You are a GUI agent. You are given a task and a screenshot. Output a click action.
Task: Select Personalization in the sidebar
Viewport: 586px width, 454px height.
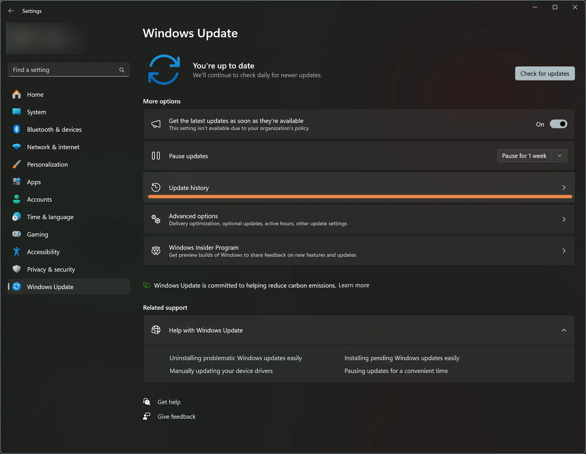(x=69, y=165)
